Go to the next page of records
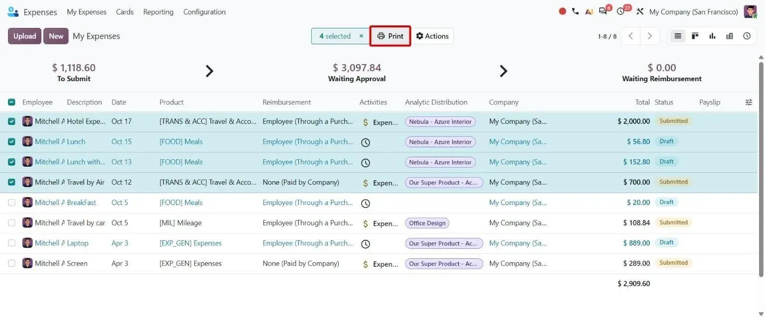The width and height of the screenshot is (765, 318). (650, 36)
